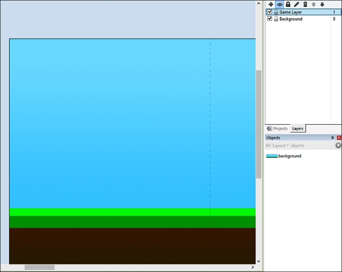The width and height of the screenshot is (342, 272).
Task: Select the Game Layer row name
Action: tap(291, 12)
